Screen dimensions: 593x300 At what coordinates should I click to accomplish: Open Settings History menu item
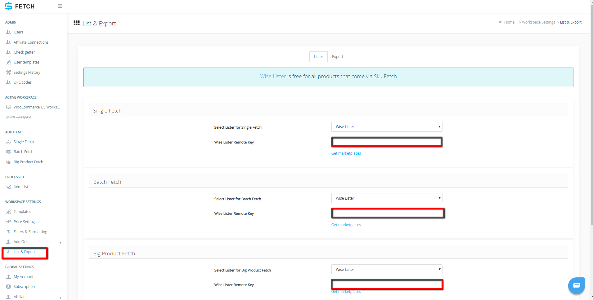27,73
